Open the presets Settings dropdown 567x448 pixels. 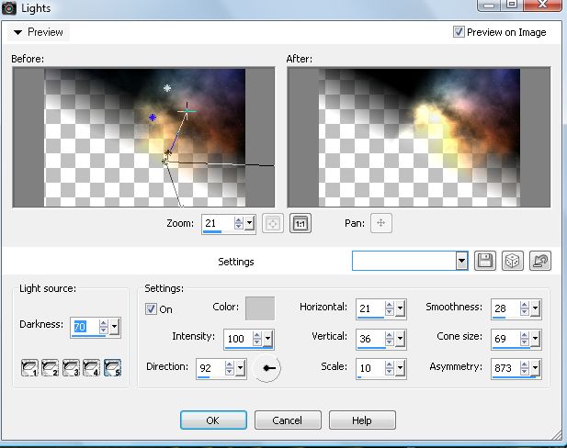tap(461, 262)
